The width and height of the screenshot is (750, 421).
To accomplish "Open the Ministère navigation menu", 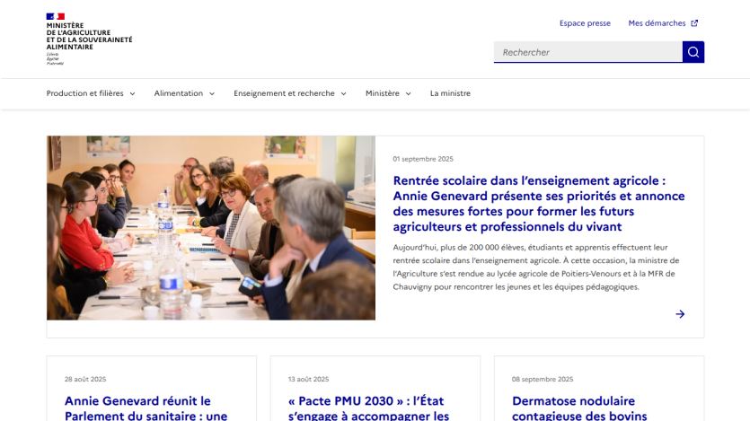I will pyautogui.click(x=388, y=93).
